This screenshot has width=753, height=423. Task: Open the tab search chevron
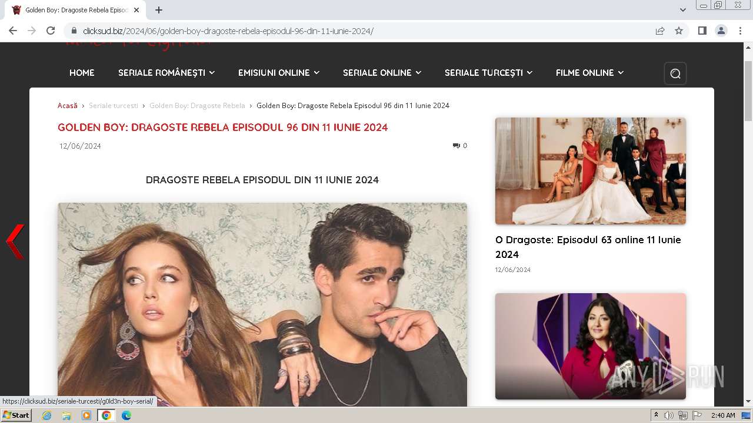click(683, 10)
